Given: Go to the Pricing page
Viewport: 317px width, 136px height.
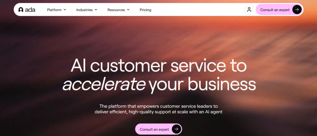Looking at the screenshot, I should [x=145, y=10].
